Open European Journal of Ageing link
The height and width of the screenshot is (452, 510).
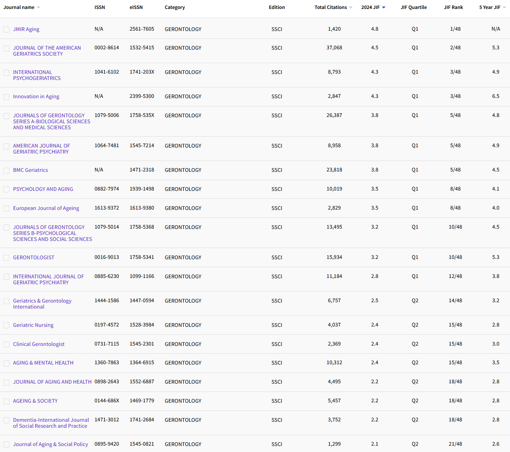pos(46,208)
